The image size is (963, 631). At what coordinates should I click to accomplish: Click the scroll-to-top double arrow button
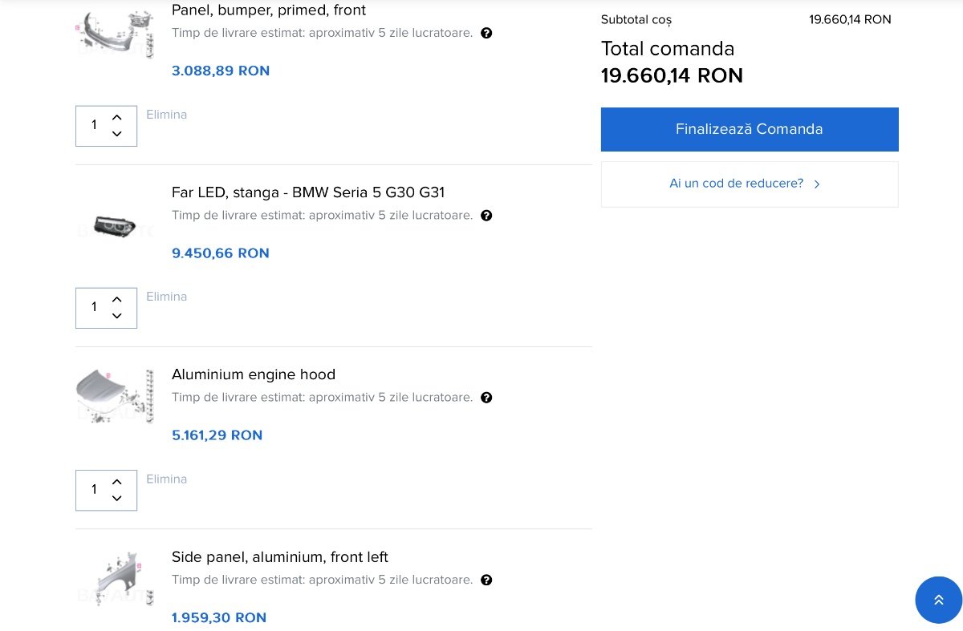[x=938, y=600]
